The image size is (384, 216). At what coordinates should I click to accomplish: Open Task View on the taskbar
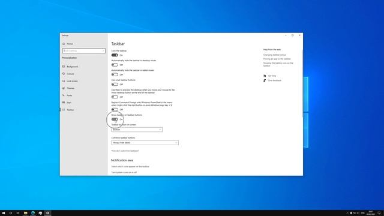(18, 213)
